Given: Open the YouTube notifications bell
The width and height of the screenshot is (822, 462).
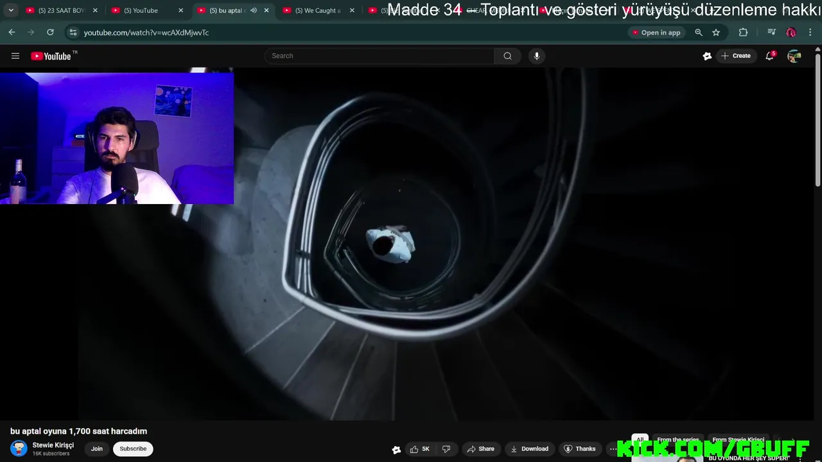Looking at the screenshot, I should 769,56.
